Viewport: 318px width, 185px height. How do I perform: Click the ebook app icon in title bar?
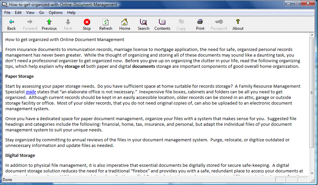pos(4,4)
